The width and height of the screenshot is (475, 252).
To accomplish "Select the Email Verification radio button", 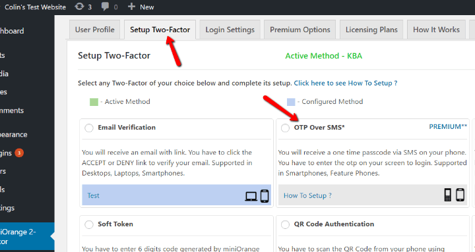I will (x=89, y=128).
